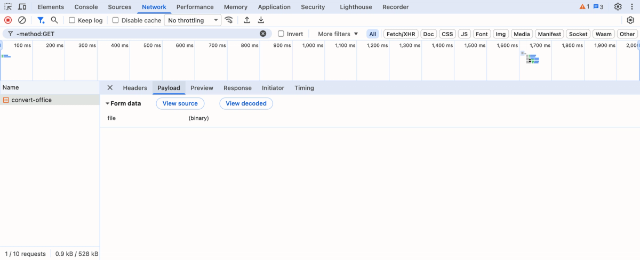The width and height of the screenshot is (640, 260).
Task: Click the 1 / 10 requests status
Action: coord(25,254)
